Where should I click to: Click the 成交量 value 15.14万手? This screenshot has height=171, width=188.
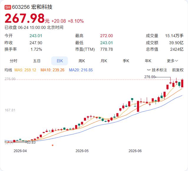click(x=174, y=36)
